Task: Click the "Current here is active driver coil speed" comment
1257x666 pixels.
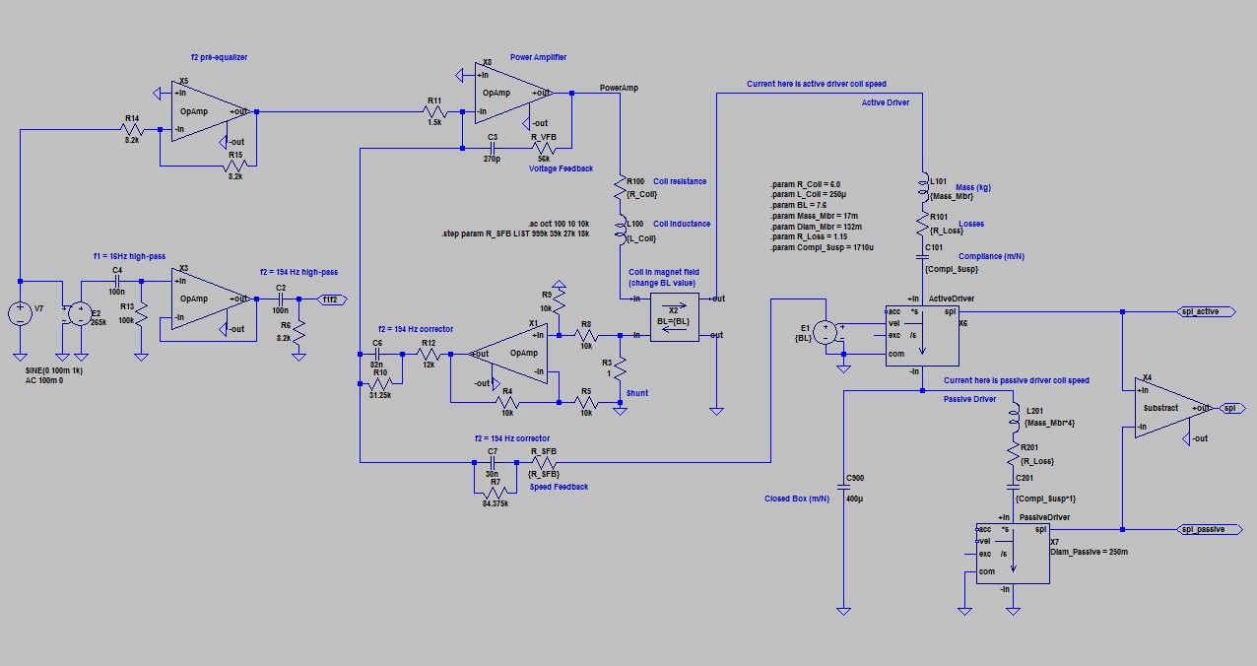Action: coord(816,85)
